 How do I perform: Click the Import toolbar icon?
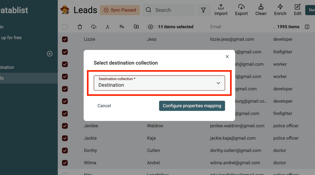click(x=221, y=10)
